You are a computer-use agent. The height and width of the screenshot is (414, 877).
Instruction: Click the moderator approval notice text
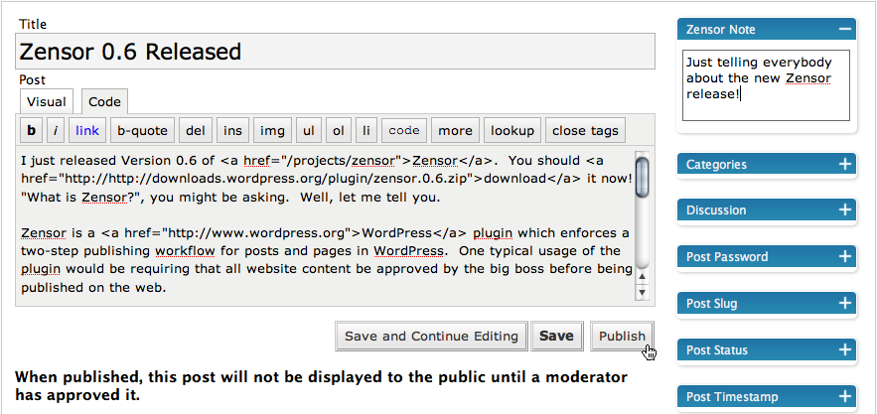click(x=321, y=386)
